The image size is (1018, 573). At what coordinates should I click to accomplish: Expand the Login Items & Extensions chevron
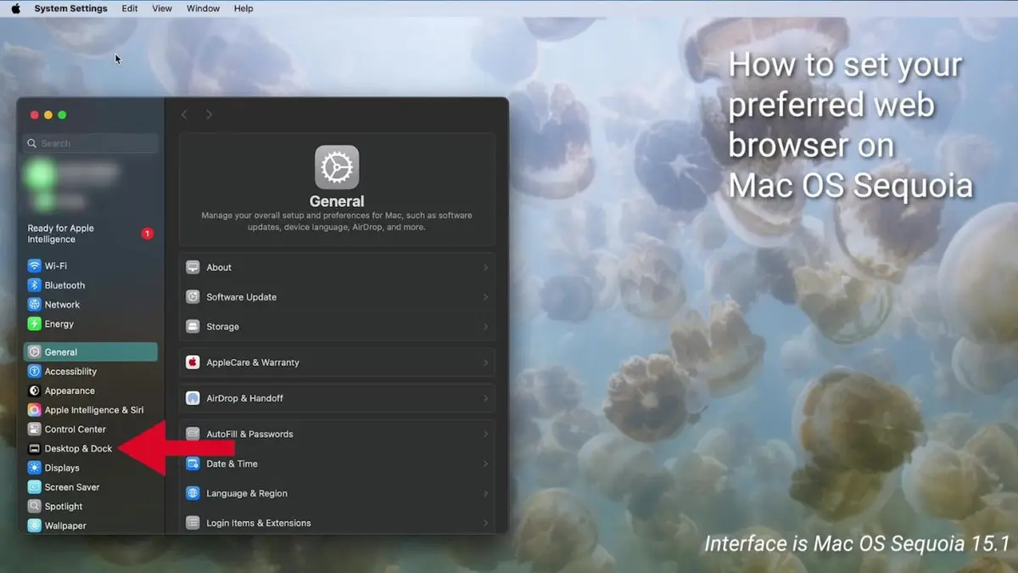point(485,523)
